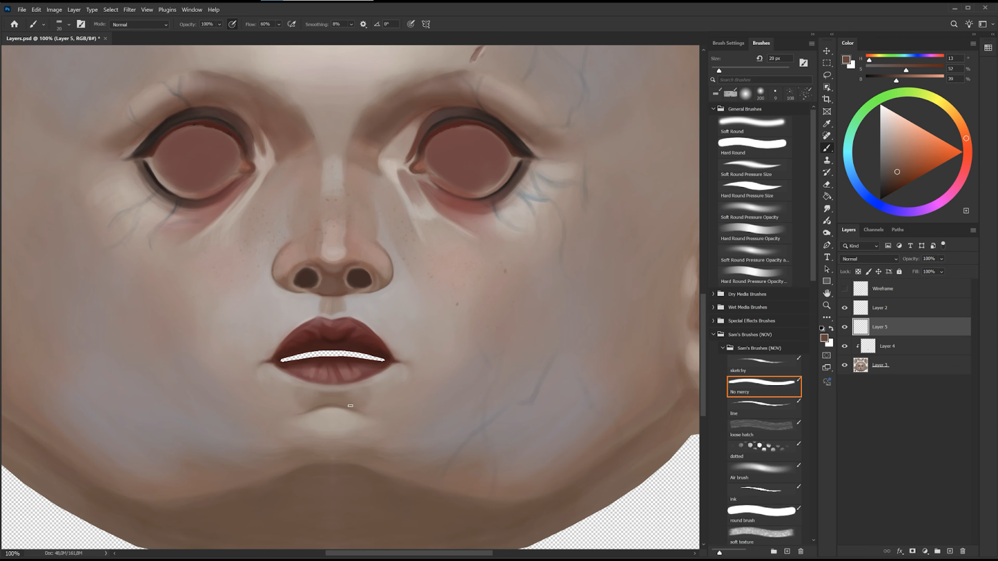Image resolution: width=998 pixels, height=561 pixels.
Task: Open the brush preset picker arrow
Action: [x=69, y=24]
